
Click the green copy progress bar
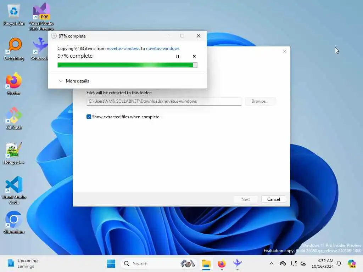[x=127, y=65]
